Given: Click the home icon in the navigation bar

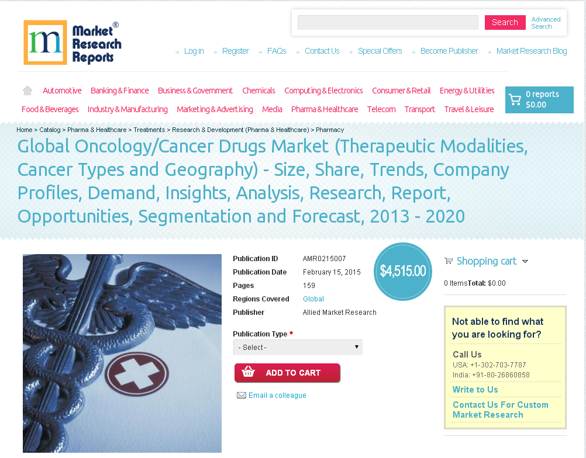Looking at the screenshot, I should (27, 90).
